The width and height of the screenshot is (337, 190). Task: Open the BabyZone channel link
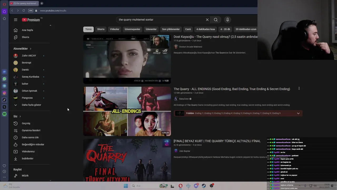click(184, 99)
